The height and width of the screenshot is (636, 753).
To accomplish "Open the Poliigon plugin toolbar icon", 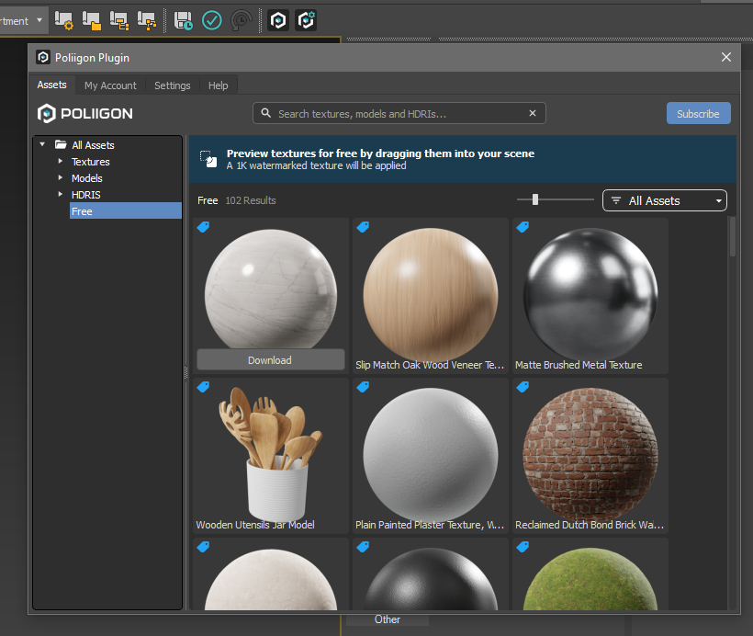I will pos(278,19).
